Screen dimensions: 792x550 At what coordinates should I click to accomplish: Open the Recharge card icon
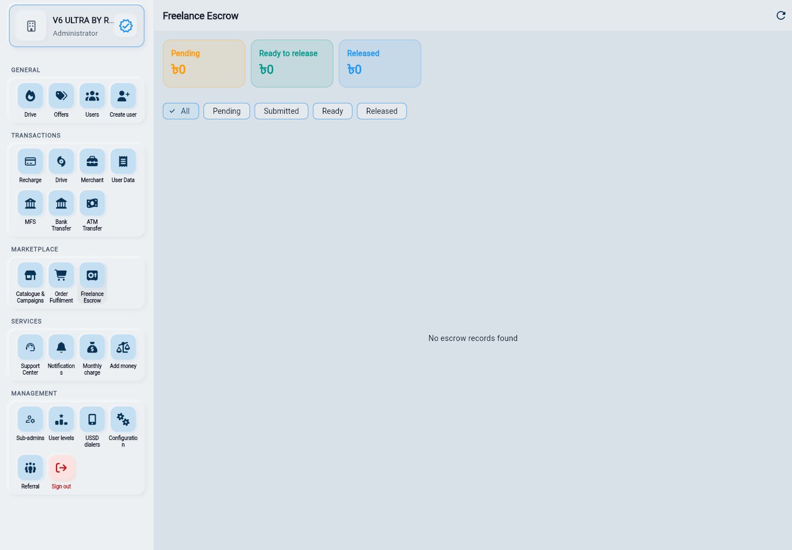[x=30, y=162]
